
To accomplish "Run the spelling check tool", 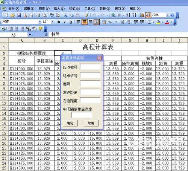I will coord(52,15).
